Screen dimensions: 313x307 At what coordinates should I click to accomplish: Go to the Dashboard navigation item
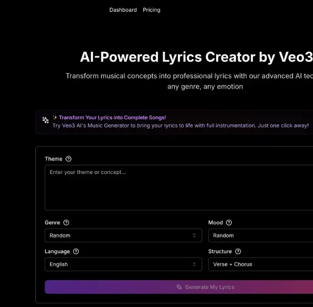(123, 10)
